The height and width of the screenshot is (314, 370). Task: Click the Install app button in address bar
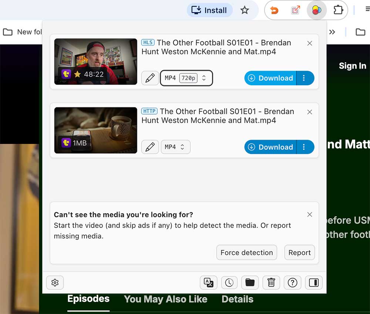(x=209, y=10)
